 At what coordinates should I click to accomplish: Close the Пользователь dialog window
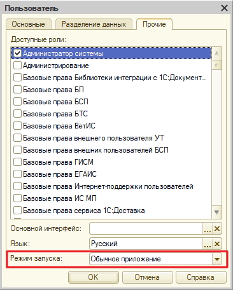224,8
